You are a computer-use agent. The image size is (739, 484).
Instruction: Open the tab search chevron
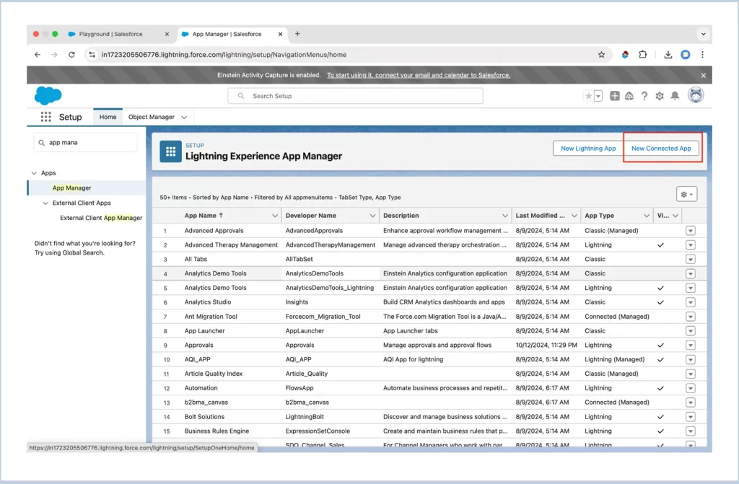click(x=703, y=34)
